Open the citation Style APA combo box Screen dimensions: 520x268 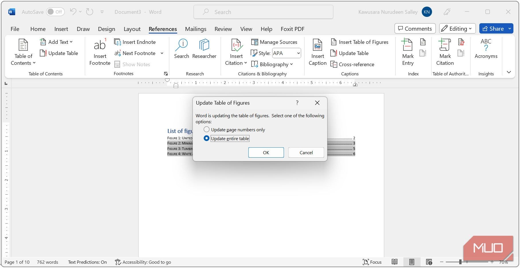click(x=286, y=53)
